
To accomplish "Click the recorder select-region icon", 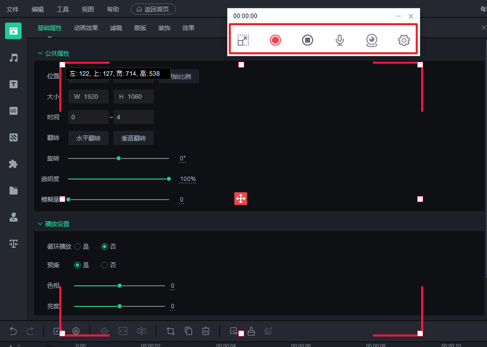I will [x=243, y=40].
